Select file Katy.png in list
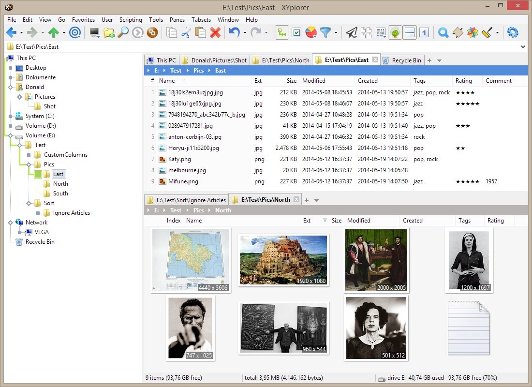 tap(179, 159)
